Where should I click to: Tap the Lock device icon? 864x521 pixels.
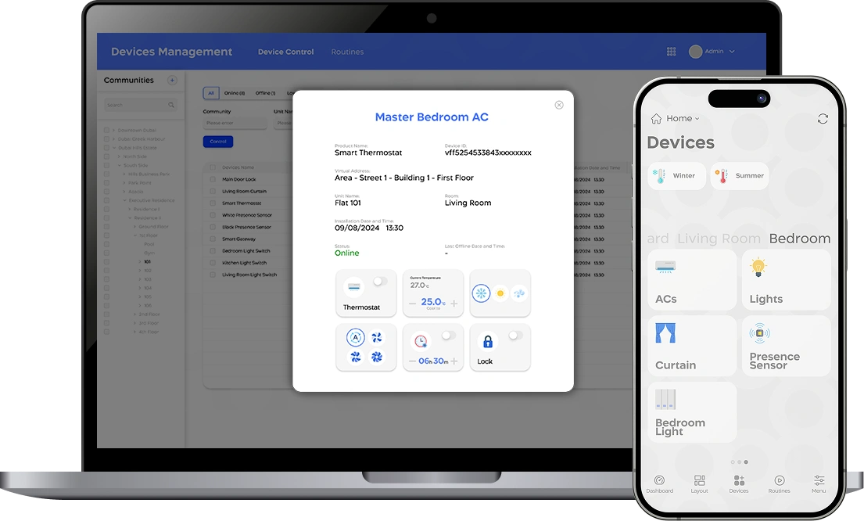point(488,341)
